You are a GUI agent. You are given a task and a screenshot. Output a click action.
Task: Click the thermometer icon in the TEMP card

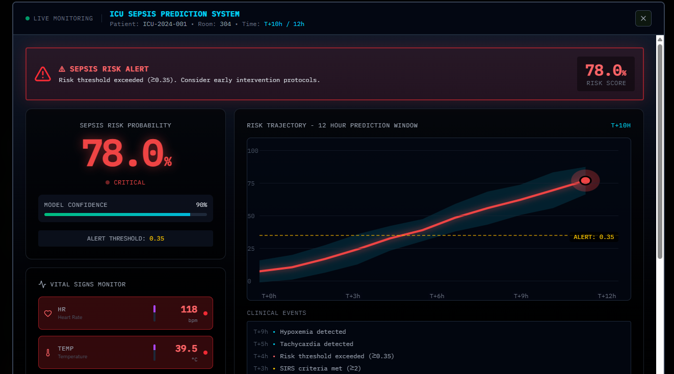(x=48, y=353)
